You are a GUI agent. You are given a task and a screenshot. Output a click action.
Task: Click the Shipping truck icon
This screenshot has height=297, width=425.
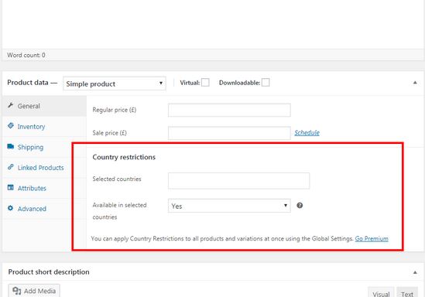click(11, 146)
